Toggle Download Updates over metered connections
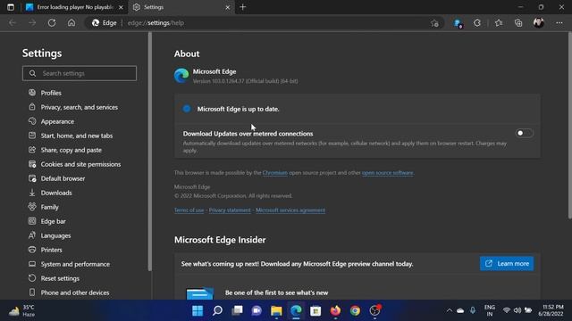Screen dimensions: 572x321 524,133
